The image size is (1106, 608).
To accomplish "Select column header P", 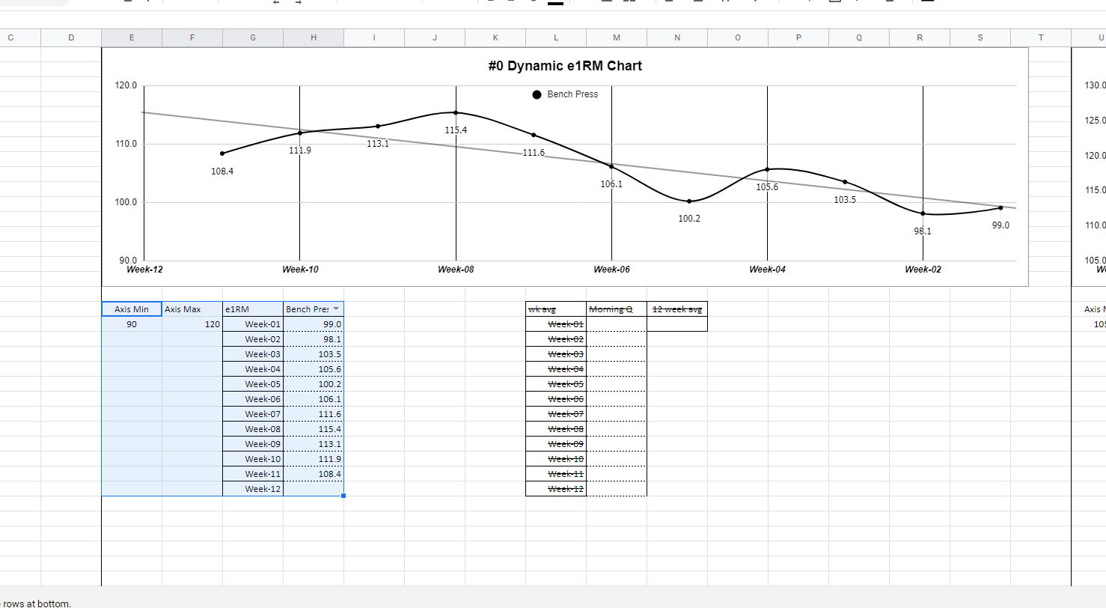I will 798,37.
